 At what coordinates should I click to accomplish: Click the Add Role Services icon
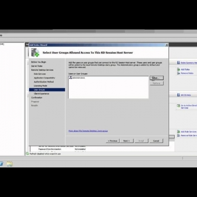point(178,132)
